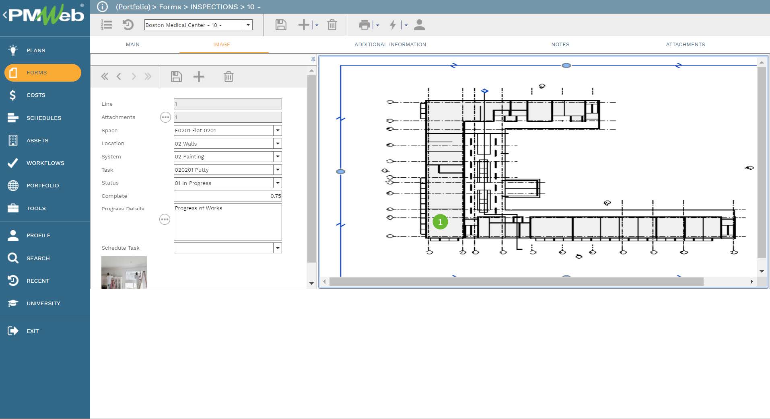The height and width of the screenshot is (419, 770).
Task: Open Tools in the sidebar
Action: [36, 208]
